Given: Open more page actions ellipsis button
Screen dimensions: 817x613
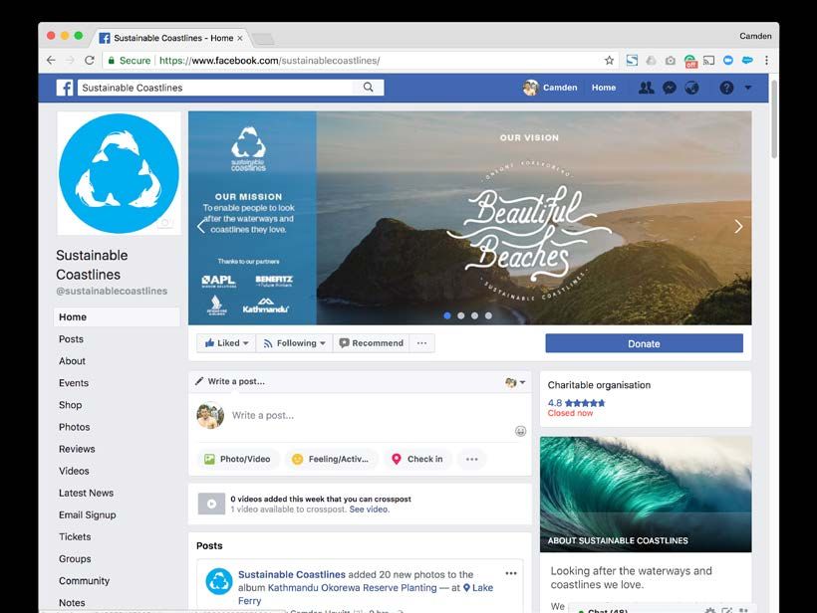Looking at the screenshot, I should pos(422,343).
